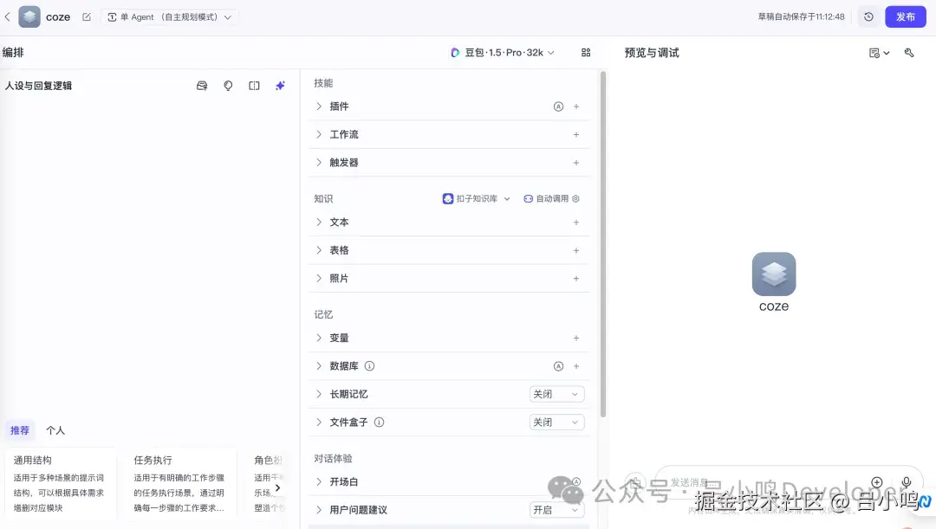The height and width of the screenshot is (529, 936).
Task: Open the preview panel settings dropdown icon
Action: [879, 53]
